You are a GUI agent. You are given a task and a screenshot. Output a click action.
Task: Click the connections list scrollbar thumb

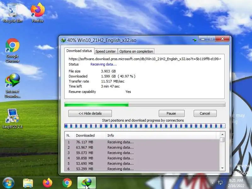(222, 140)
